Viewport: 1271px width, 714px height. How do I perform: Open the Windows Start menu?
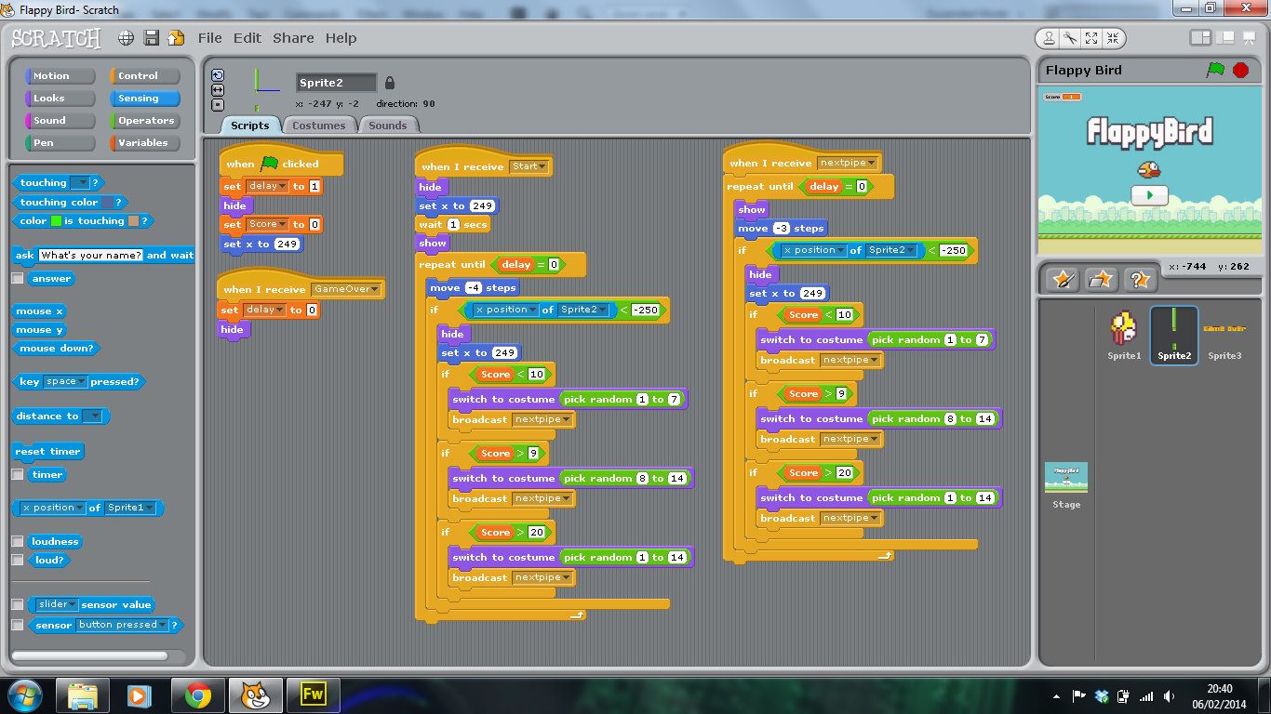pos(24,695)
